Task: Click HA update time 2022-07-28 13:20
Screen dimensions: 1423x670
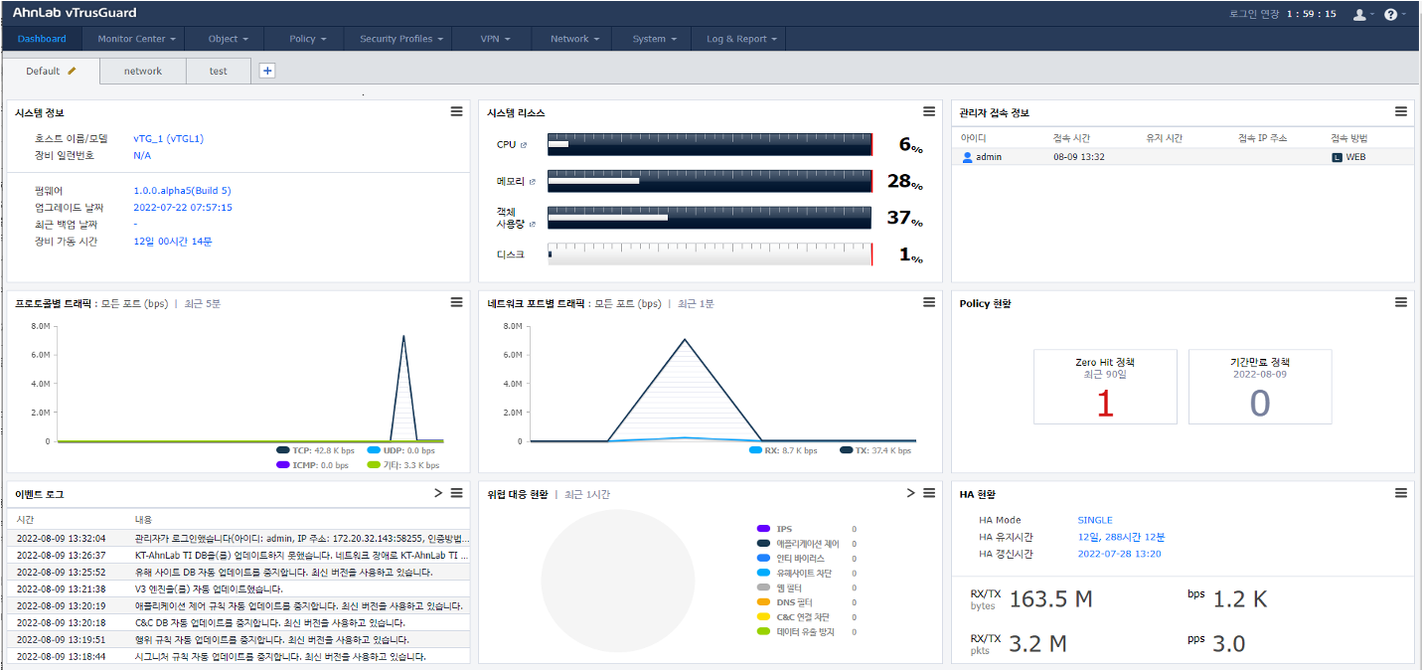Action: tap(1119, 554)
